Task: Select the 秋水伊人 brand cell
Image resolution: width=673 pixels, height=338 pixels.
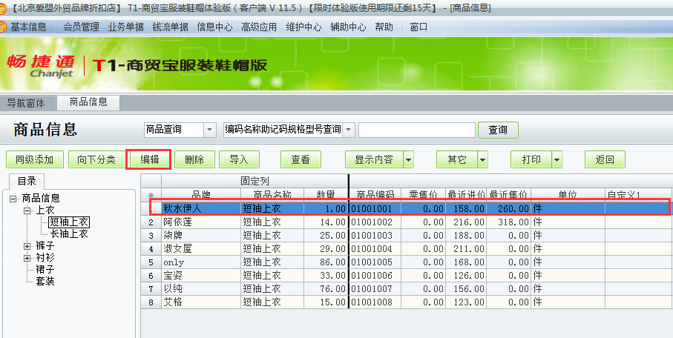Action: pyautogui.click(x=201, y=208)
